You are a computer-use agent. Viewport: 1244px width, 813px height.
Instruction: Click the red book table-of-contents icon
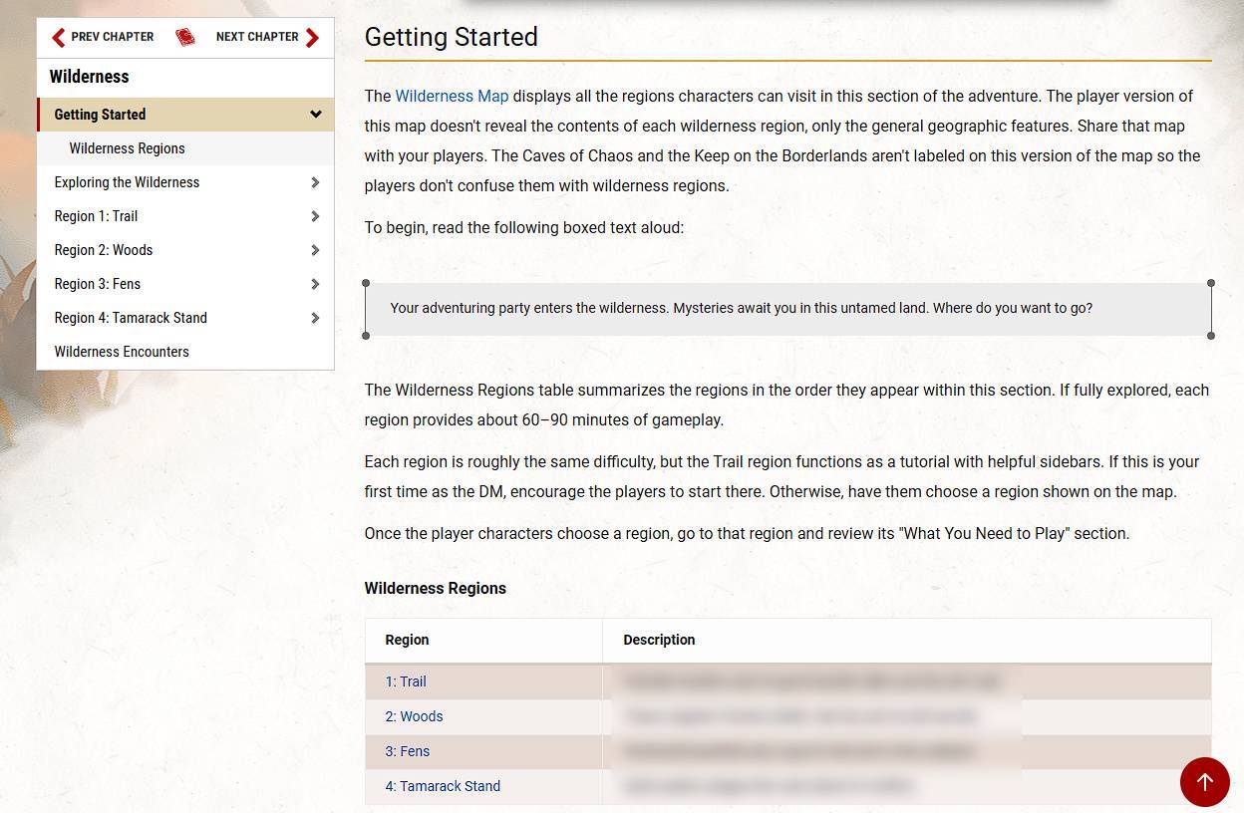point(184,37)
